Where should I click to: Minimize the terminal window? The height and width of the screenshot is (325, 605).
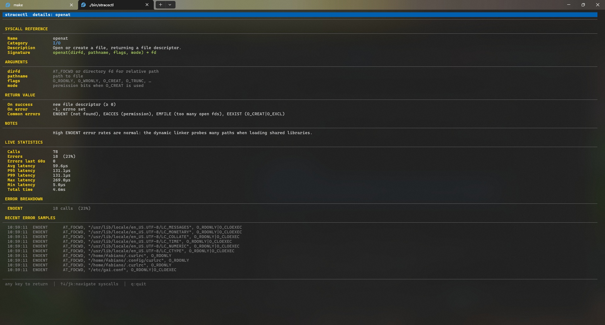(568, 5)
